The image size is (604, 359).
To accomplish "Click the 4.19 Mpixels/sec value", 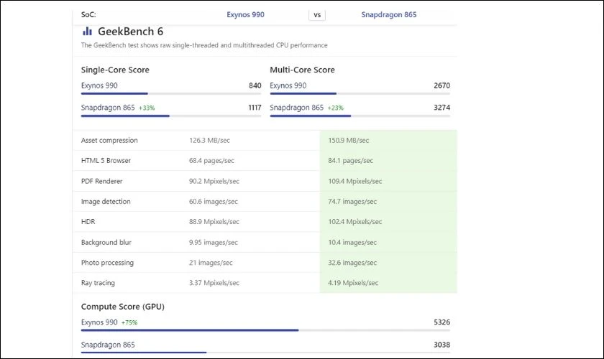I will click(x=353, y=283).
